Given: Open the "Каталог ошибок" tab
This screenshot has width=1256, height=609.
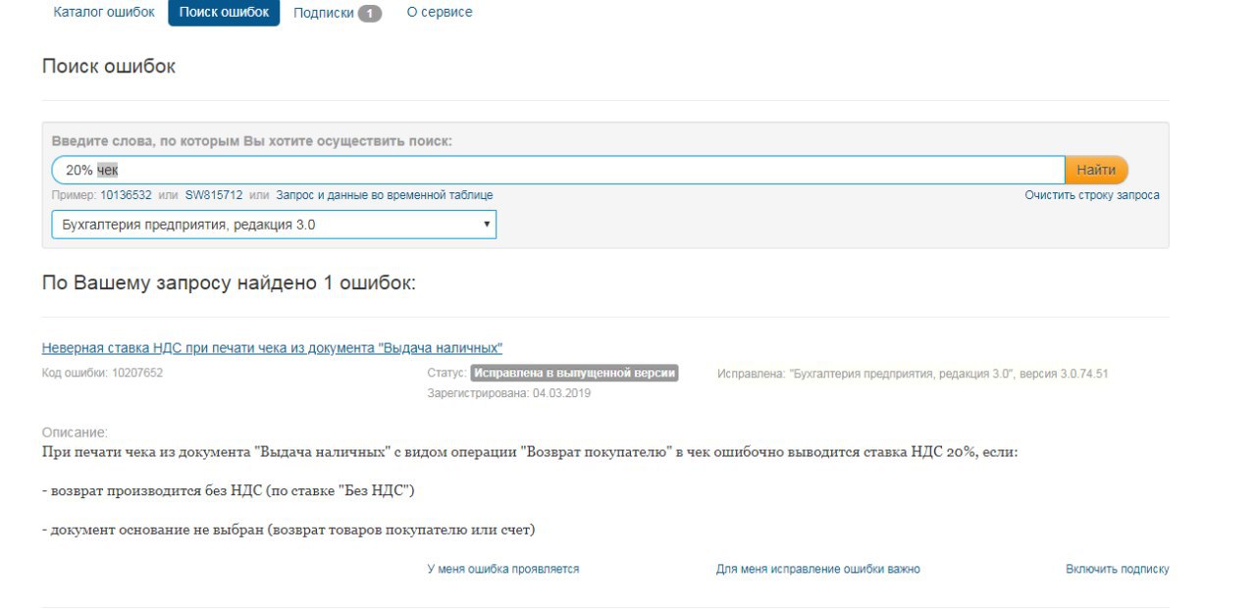Looking at the screenshot, I should 104,12.
